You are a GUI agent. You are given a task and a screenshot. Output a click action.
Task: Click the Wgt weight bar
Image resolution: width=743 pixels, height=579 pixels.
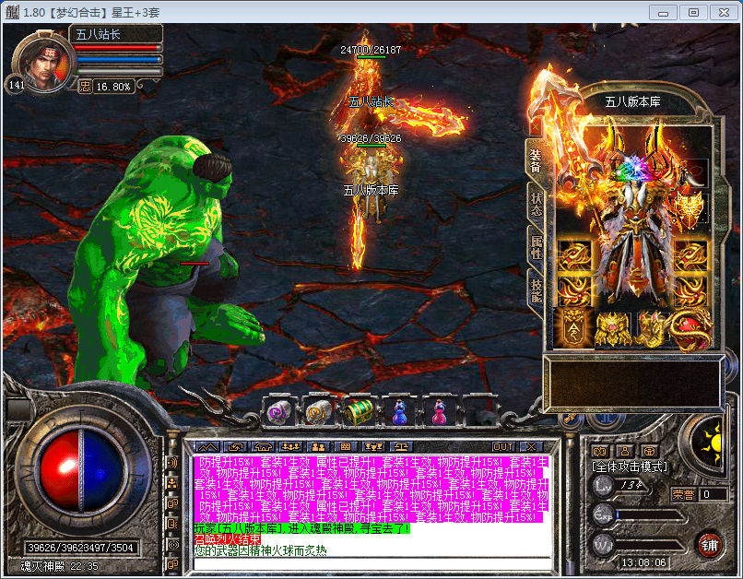[649, 546]
